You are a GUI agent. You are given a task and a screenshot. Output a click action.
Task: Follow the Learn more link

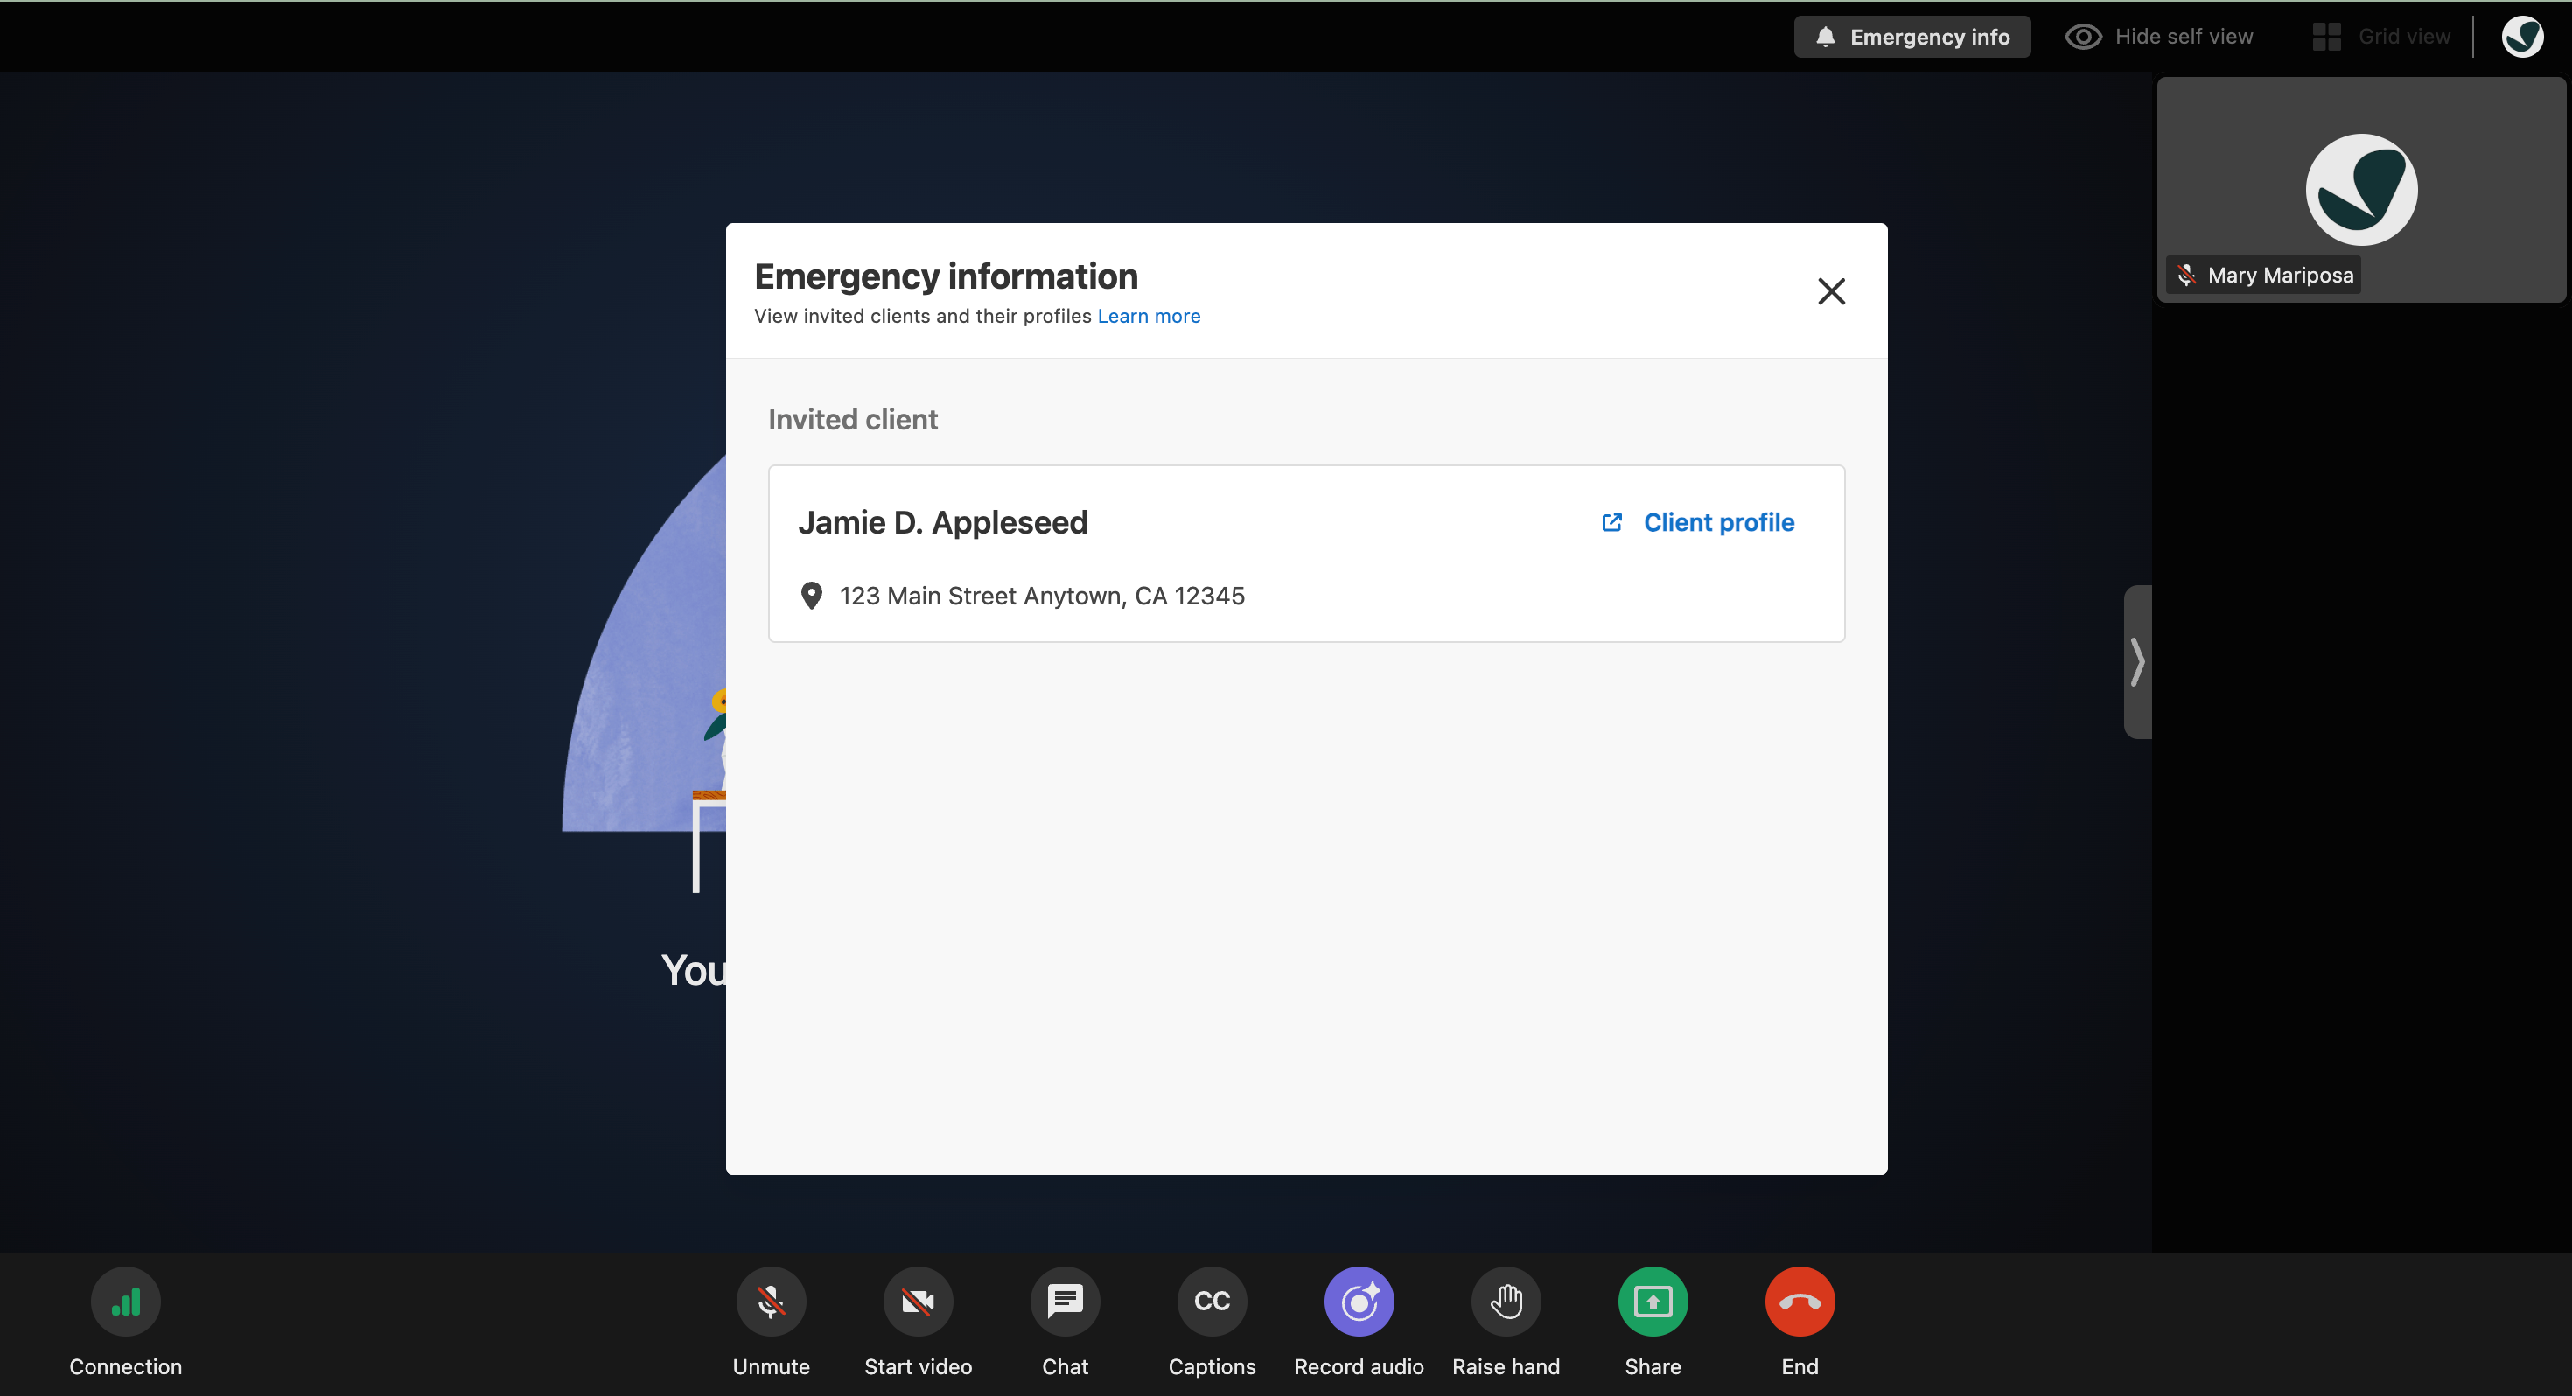pos(1148,316)
